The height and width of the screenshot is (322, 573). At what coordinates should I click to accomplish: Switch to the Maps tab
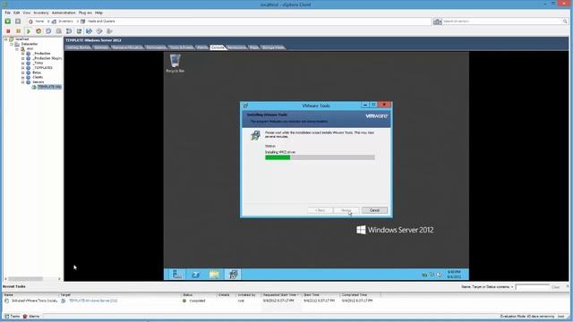click(254, 47)
